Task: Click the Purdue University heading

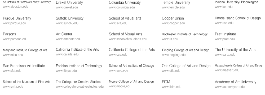Action: coord(17,18)
